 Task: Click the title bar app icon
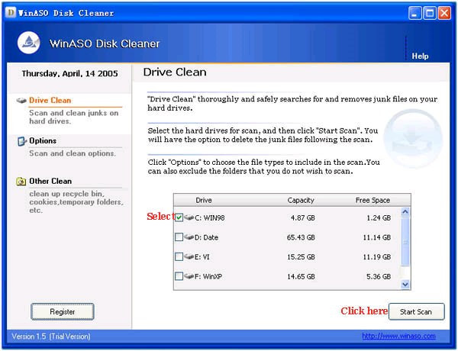11,12
